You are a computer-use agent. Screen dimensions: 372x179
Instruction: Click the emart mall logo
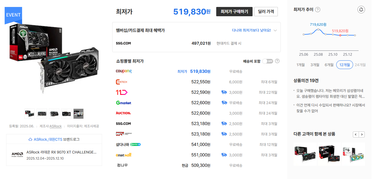tap(124, 155)
